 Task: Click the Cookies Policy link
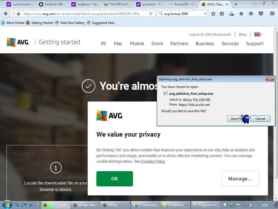[153, 161]
